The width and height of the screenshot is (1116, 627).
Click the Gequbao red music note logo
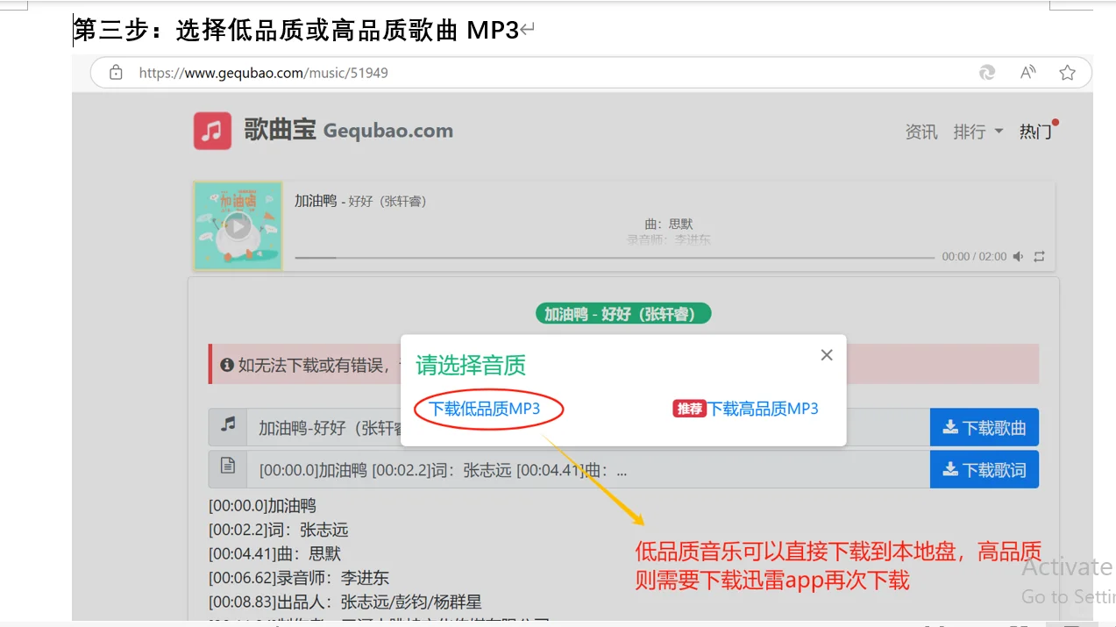[211, 130]
